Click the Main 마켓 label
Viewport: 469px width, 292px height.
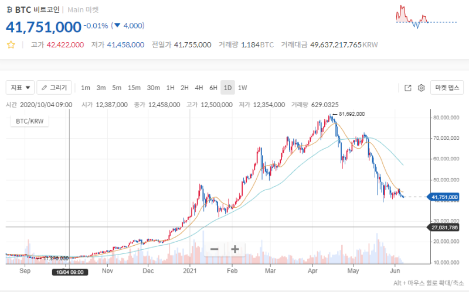83,10
